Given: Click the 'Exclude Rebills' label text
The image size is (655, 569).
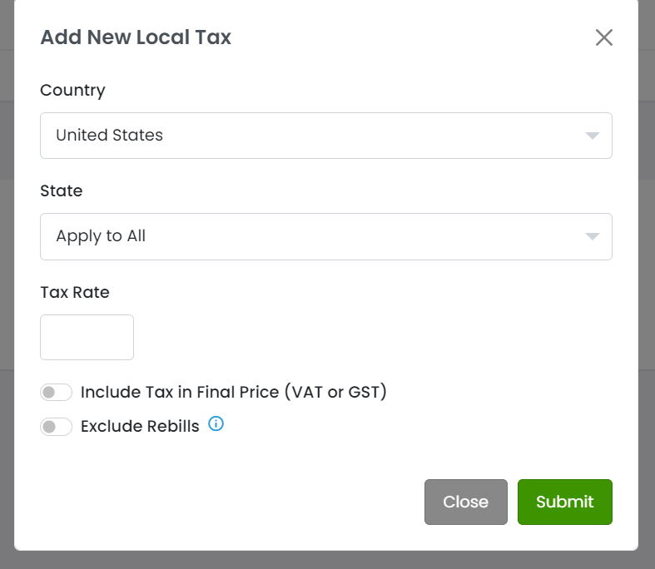Looking at the screenshot, I should 140,427.
